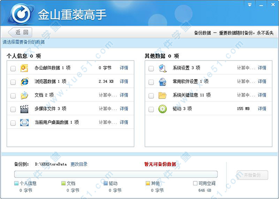Click the 个人信息 0 项 heading
279x199 pixels.
[x=24, y=56]
